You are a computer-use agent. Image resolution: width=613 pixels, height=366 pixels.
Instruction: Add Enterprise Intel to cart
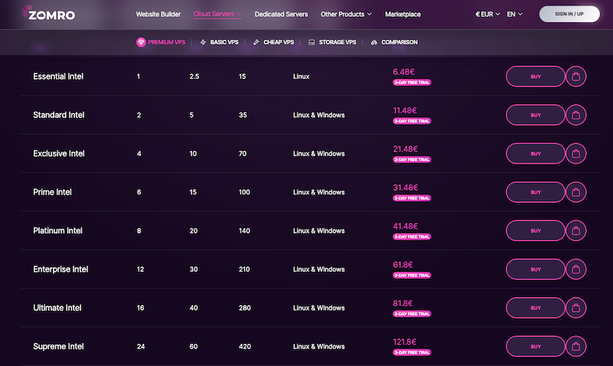pos(576,270)
